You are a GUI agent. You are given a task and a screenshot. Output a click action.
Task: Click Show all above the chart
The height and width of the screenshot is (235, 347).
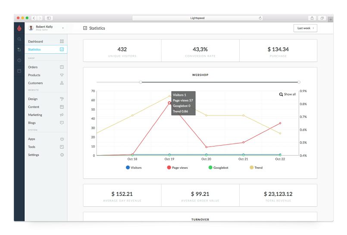point(288,94)
